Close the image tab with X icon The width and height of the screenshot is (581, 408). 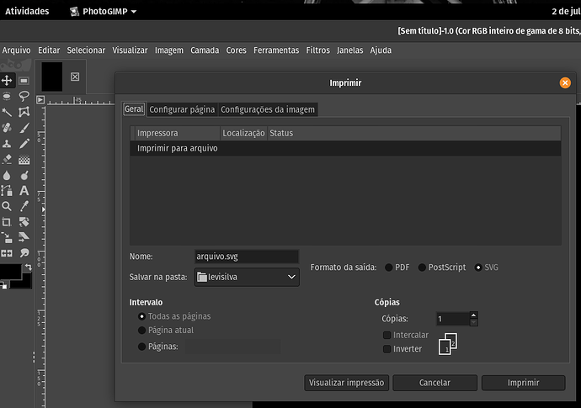(75, 77)
